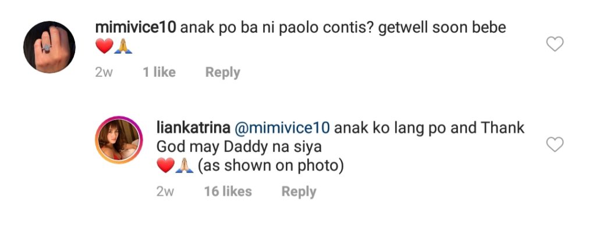Select the text 'getwell soon bebe'
The height and width of the screenshot is (226, 596).
coord(442,28)
